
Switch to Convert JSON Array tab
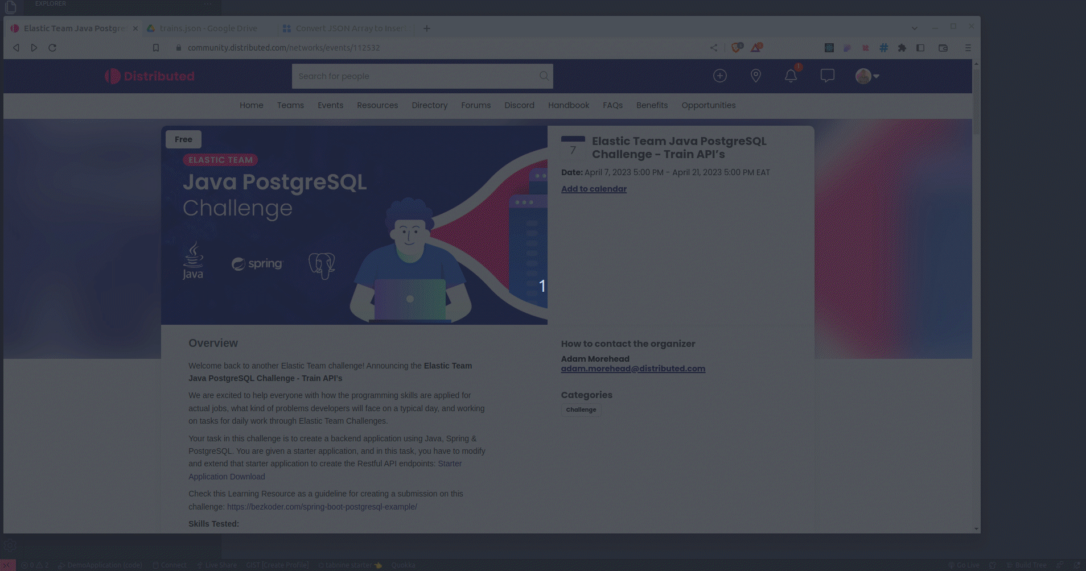pos(347,28)
